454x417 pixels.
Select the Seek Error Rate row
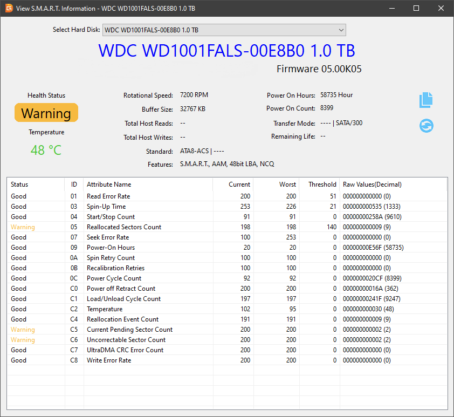click(x=227, y=237)
